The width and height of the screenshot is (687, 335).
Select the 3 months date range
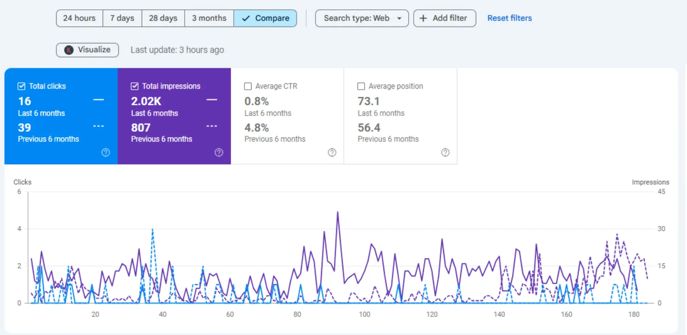click(x=209, y=18)
